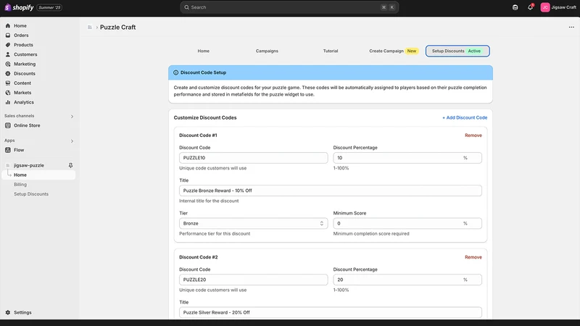This screenshot has height=326, width=580.
Task: Edit the Puzzle Bronze Reward title field
Action: pyautogui.click(x=331, y=191)
